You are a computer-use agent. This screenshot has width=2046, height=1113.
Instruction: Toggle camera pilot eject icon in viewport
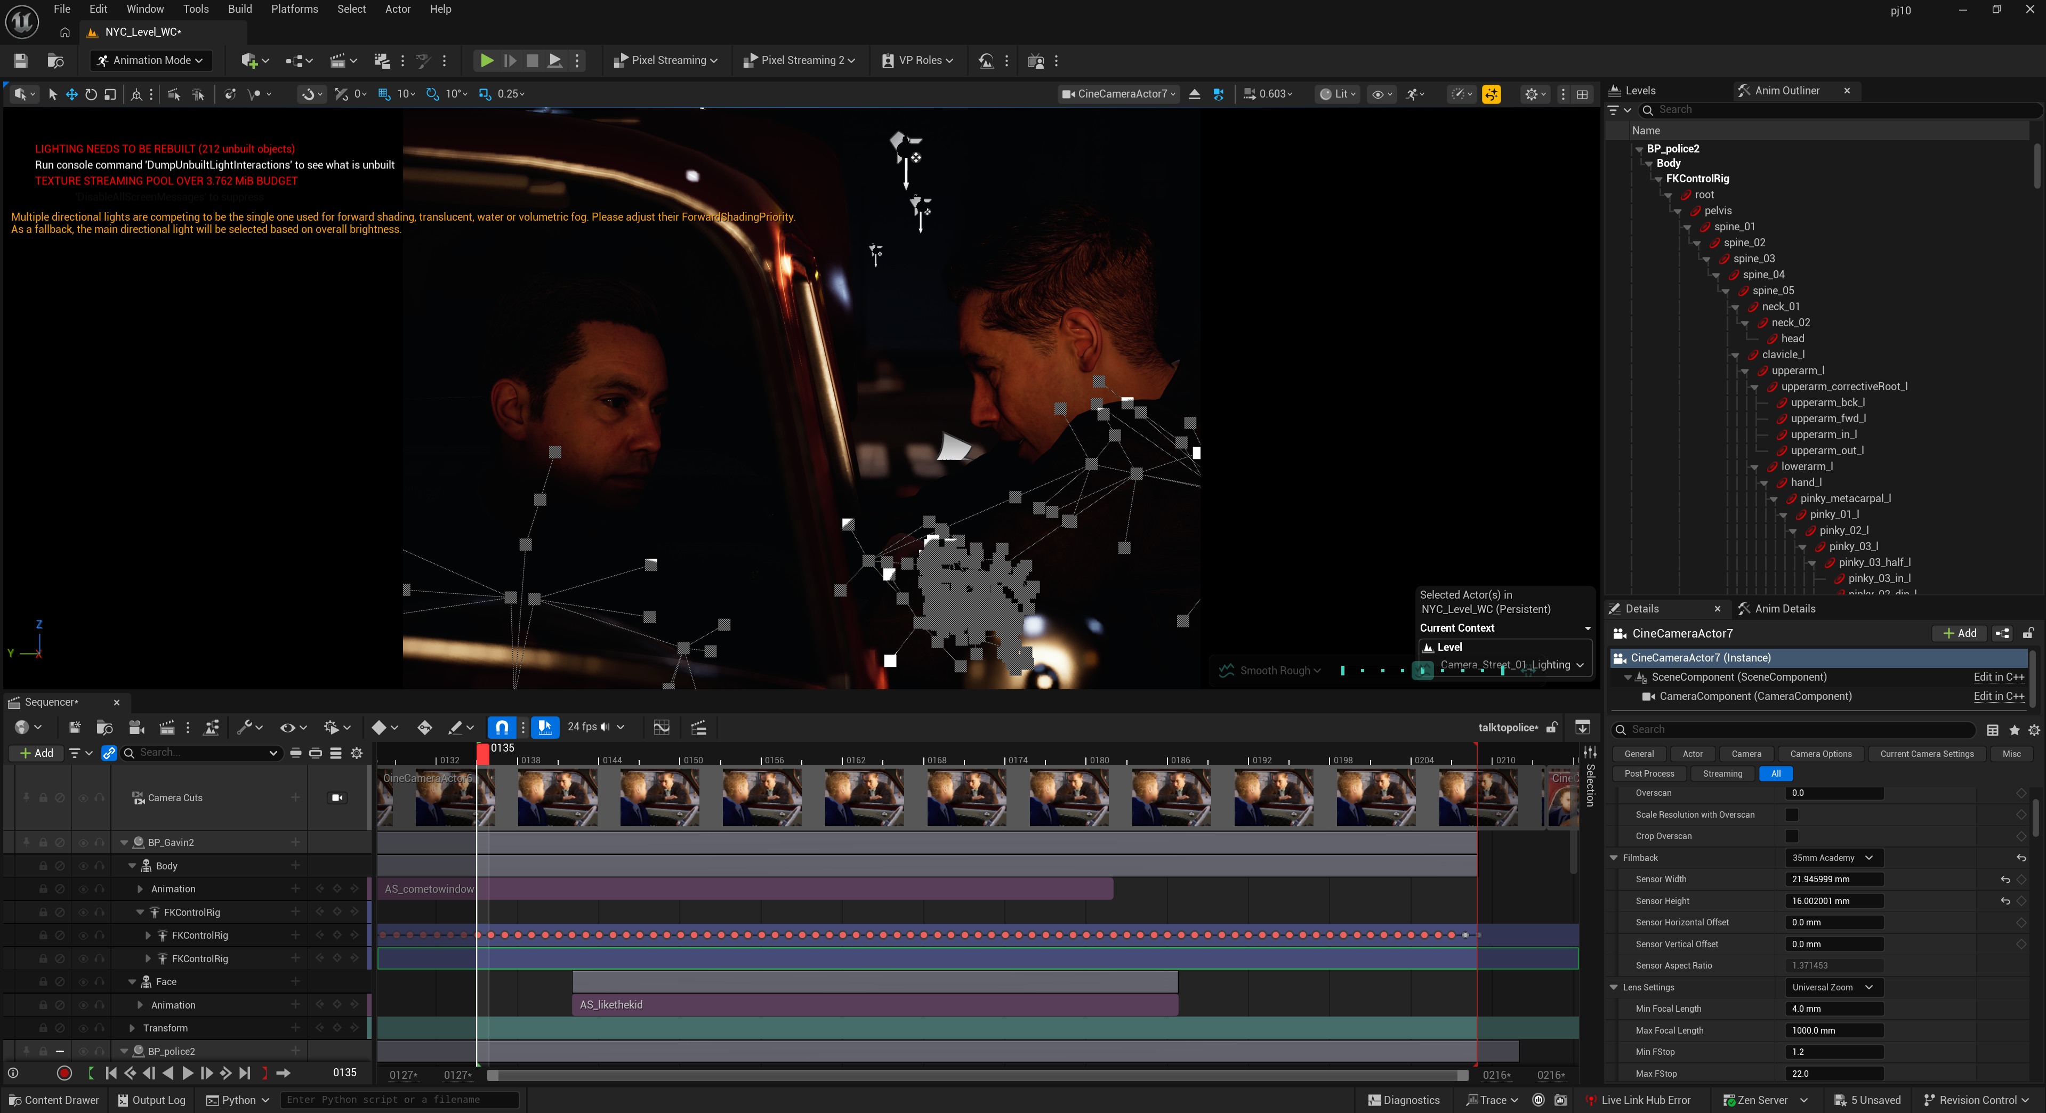pos(1195,94)
